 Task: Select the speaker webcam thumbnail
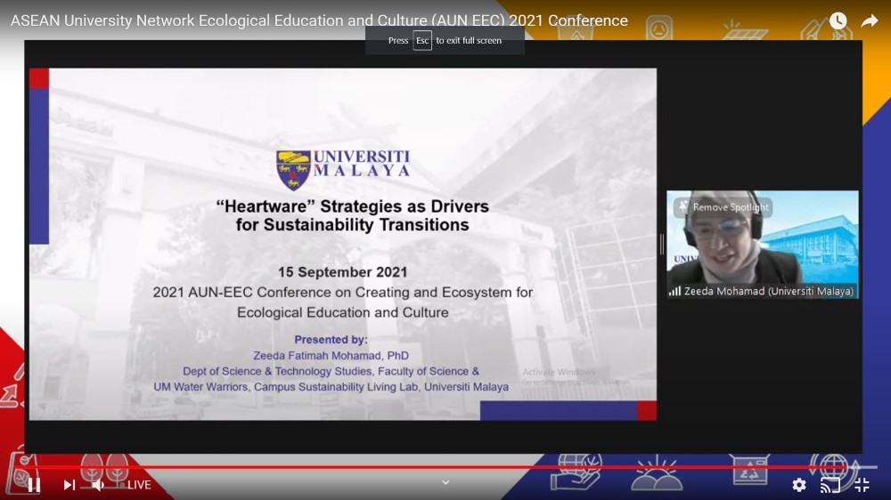[x=762, y=240]
